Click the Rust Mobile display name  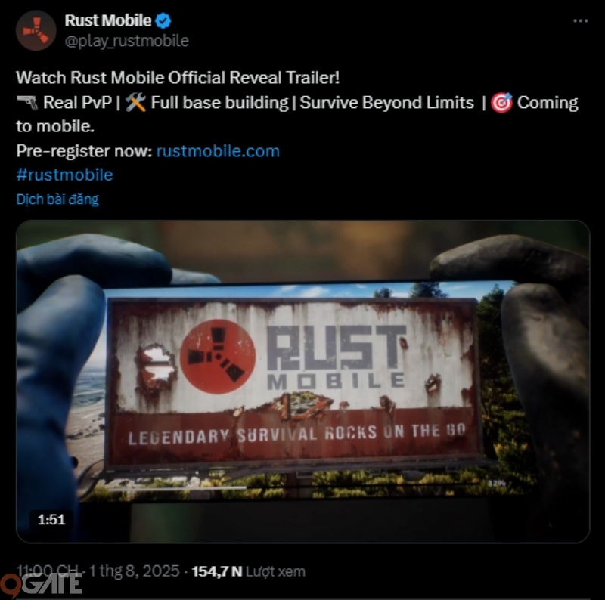(107, 20)
